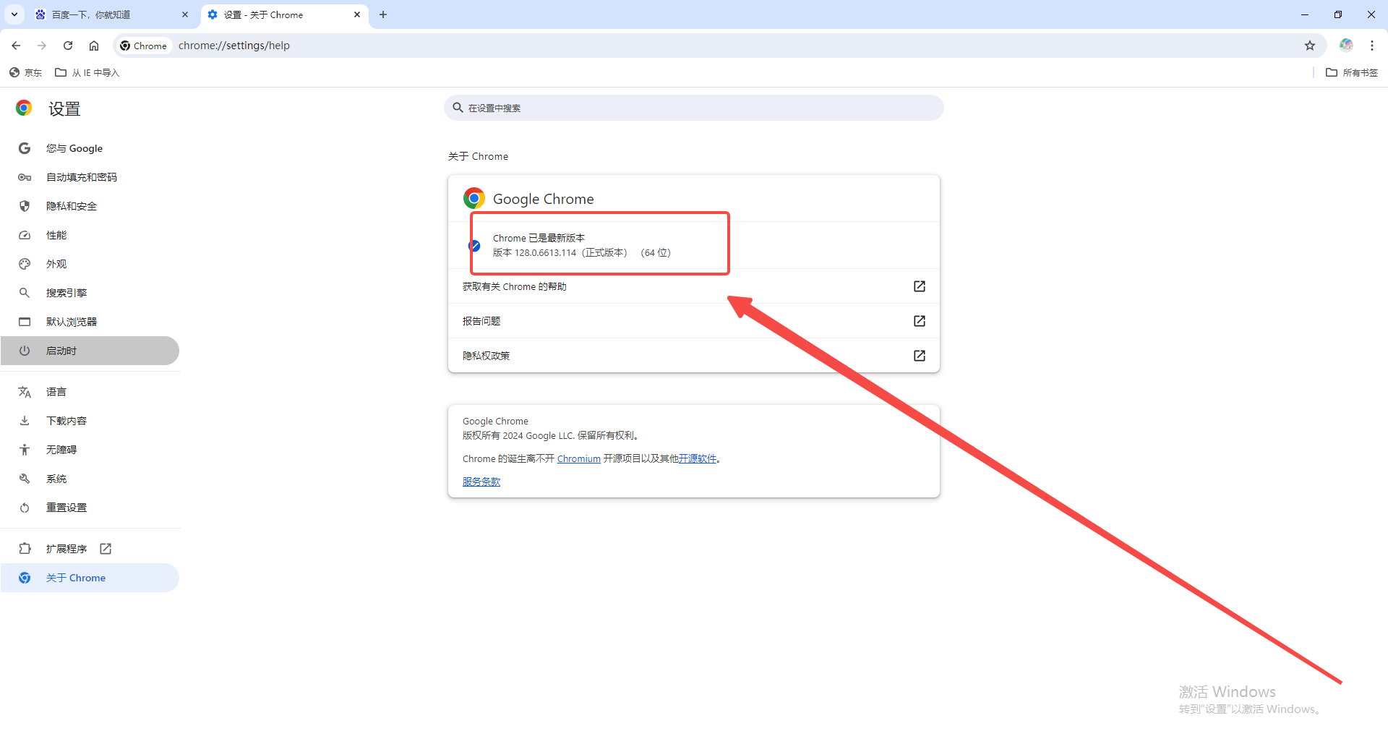Open 您与 Google settings section
The height and width of the screenshot is (752, 1388).
[x=90, y=148]
